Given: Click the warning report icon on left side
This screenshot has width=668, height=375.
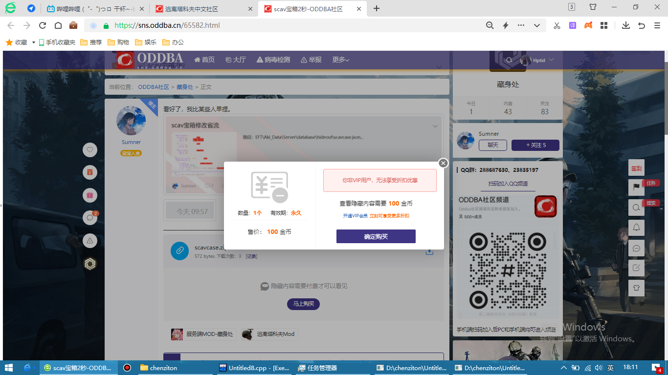Looking at the screenshot, I should click(x=90, y=241).
